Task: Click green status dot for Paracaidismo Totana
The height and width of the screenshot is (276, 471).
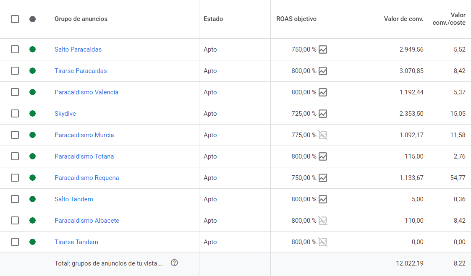Action: click(32, 156)
